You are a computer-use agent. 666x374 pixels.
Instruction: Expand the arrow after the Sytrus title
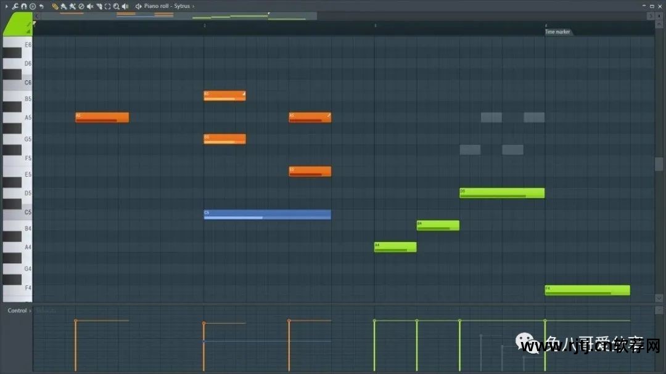193,6
